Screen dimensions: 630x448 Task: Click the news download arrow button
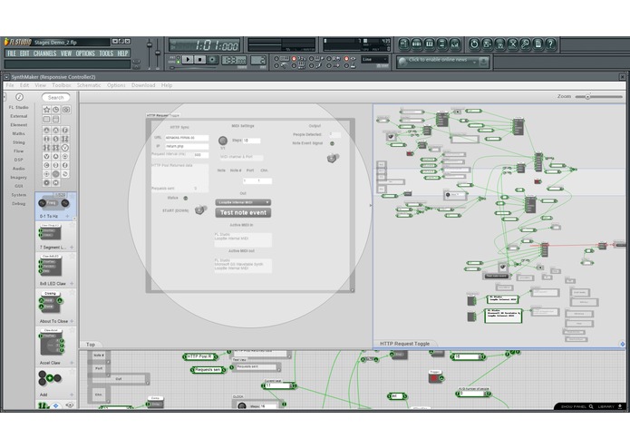(484, 62)
